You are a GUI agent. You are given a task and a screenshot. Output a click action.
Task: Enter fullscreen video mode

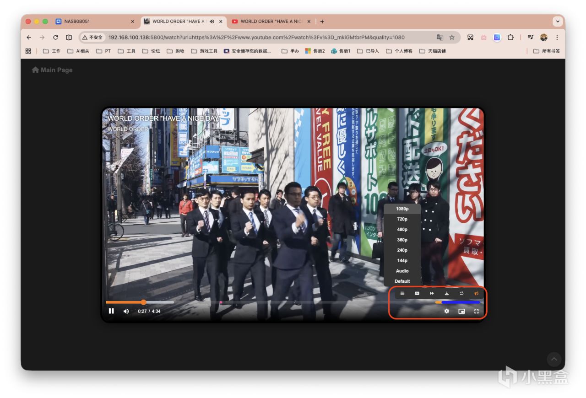tap(477, 311)
